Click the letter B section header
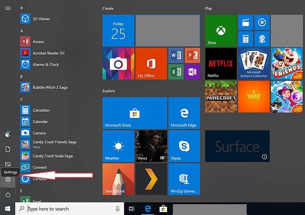 click(21, 77)
